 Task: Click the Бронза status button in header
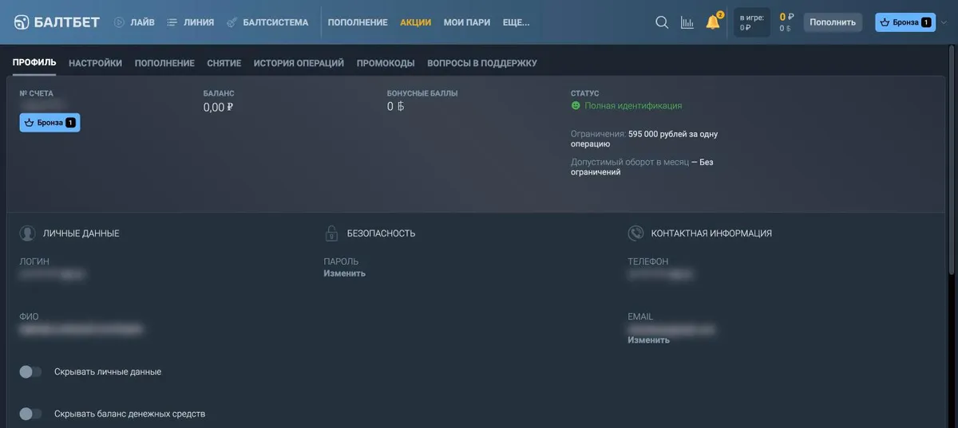click(x=905, y=22)
